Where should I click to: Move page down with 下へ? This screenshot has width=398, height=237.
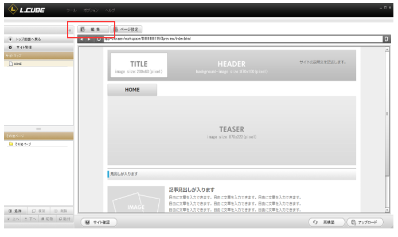tap(30, 219)
